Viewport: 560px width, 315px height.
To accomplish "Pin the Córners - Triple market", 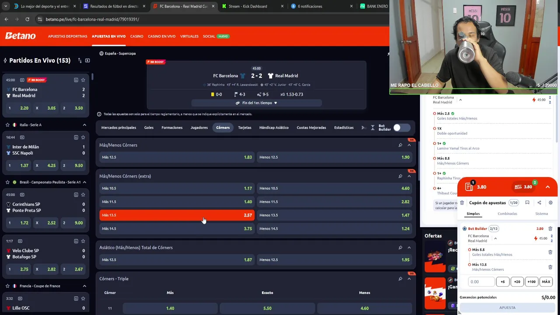I will pyautogui.click(x=400, y=279).
